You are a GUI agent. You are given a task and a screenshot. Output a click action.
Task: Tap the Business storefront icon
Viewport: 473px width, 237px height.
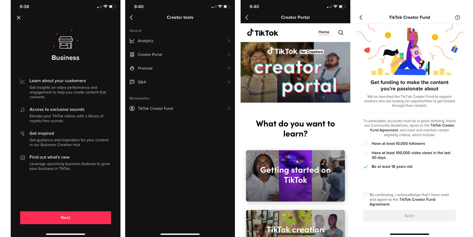point(66,42)
